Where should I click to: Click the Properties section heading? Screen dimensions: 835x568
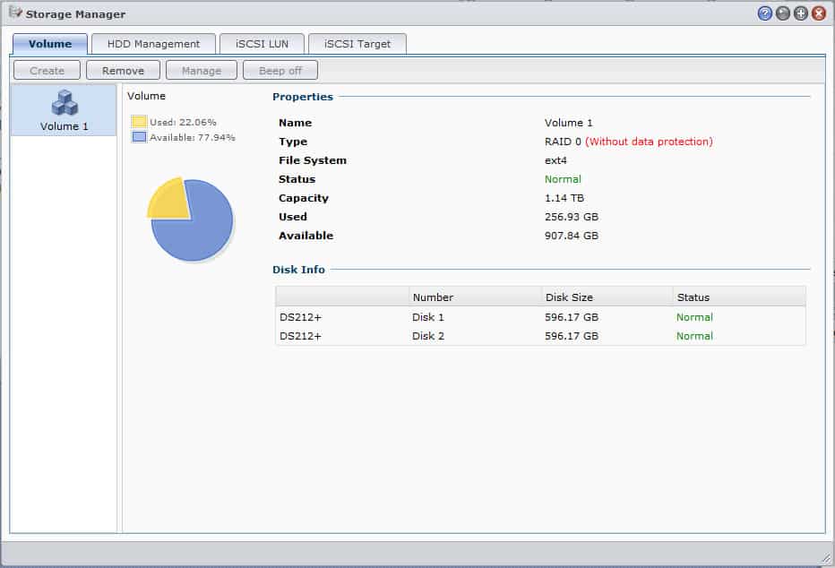coord(303,97)
